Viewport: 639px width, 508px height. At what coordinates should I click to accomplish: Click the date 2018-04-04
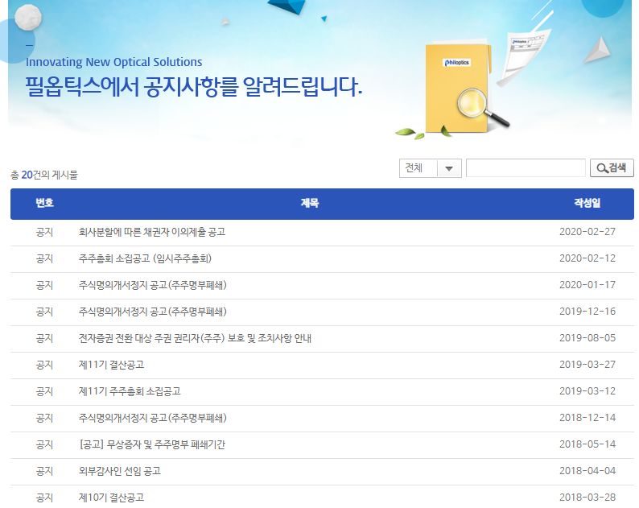(x=587, y=471)
